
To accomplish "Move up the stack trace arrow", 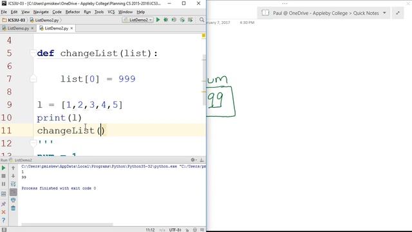I will pos(13,168).
